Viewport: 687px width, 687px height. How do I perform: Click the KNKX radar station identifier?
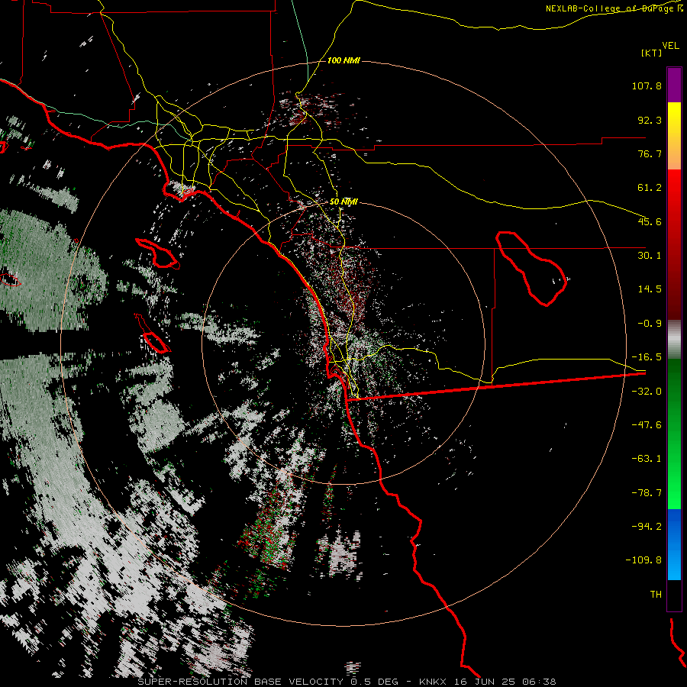click(432, 682)
